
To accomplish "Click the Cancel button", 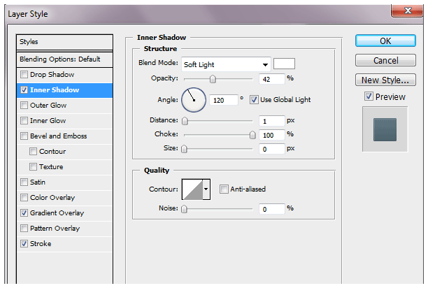I will [385, 61].
